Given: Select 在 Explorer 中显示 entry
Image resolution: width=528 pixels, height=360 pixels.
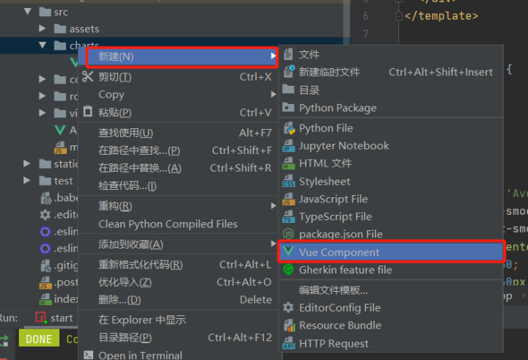Looking at the screenshot, I should [177, 320].
